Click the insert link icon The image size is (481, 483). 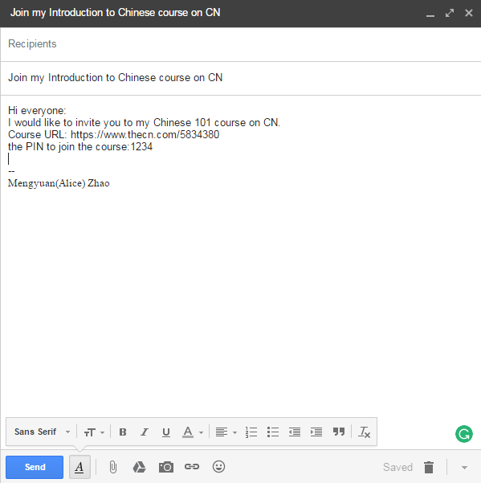(x=192, y=467)
